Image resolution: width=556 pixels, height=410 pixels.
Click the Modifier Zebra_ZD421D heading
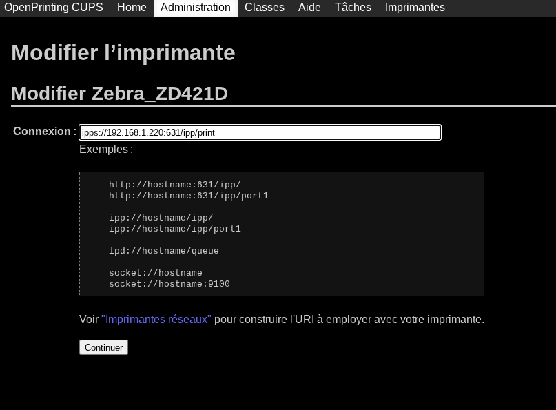tap(119, 94)
